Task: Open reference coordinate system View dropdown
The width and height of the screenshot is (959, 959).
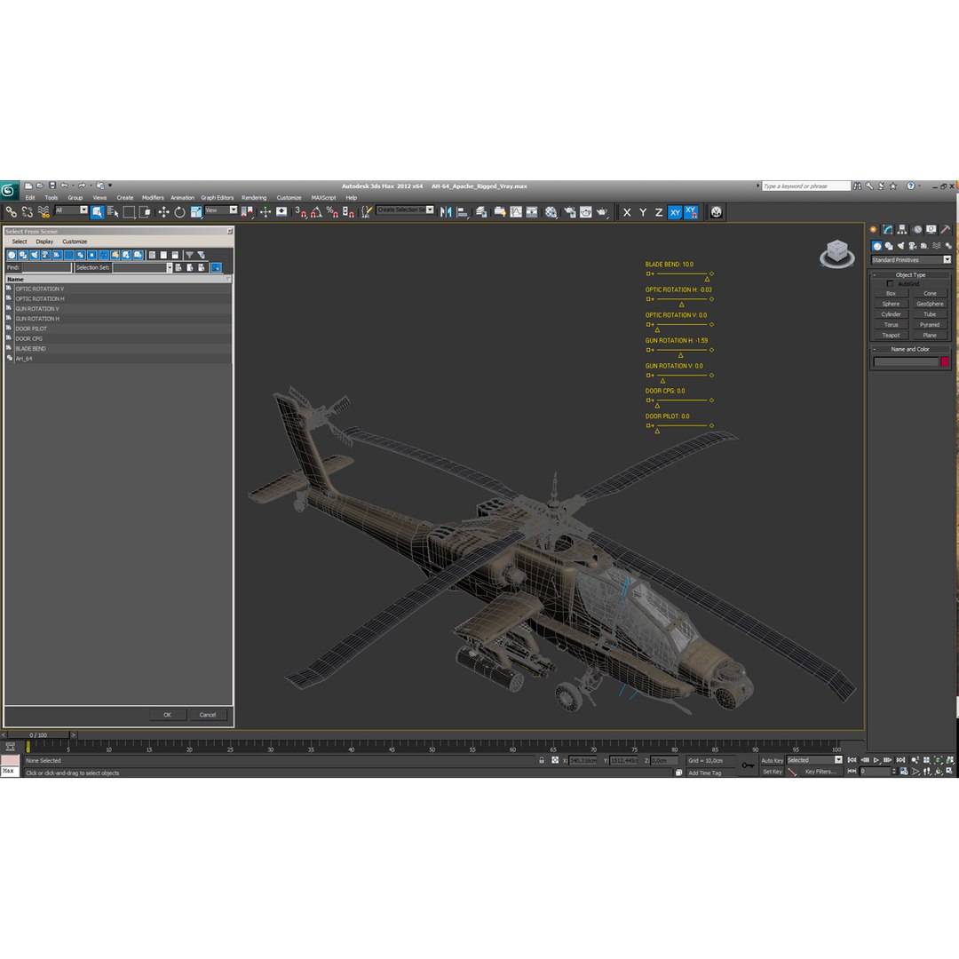Action: coord(221,210)
